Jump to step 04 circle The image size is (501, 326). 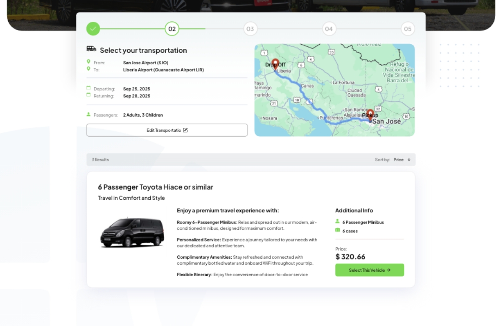tap(329, 28)
